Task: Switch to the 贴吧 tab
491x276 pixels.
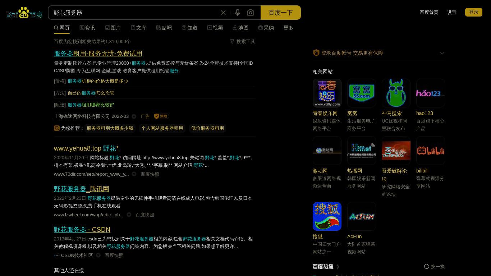Action: (x=164, y=28)
